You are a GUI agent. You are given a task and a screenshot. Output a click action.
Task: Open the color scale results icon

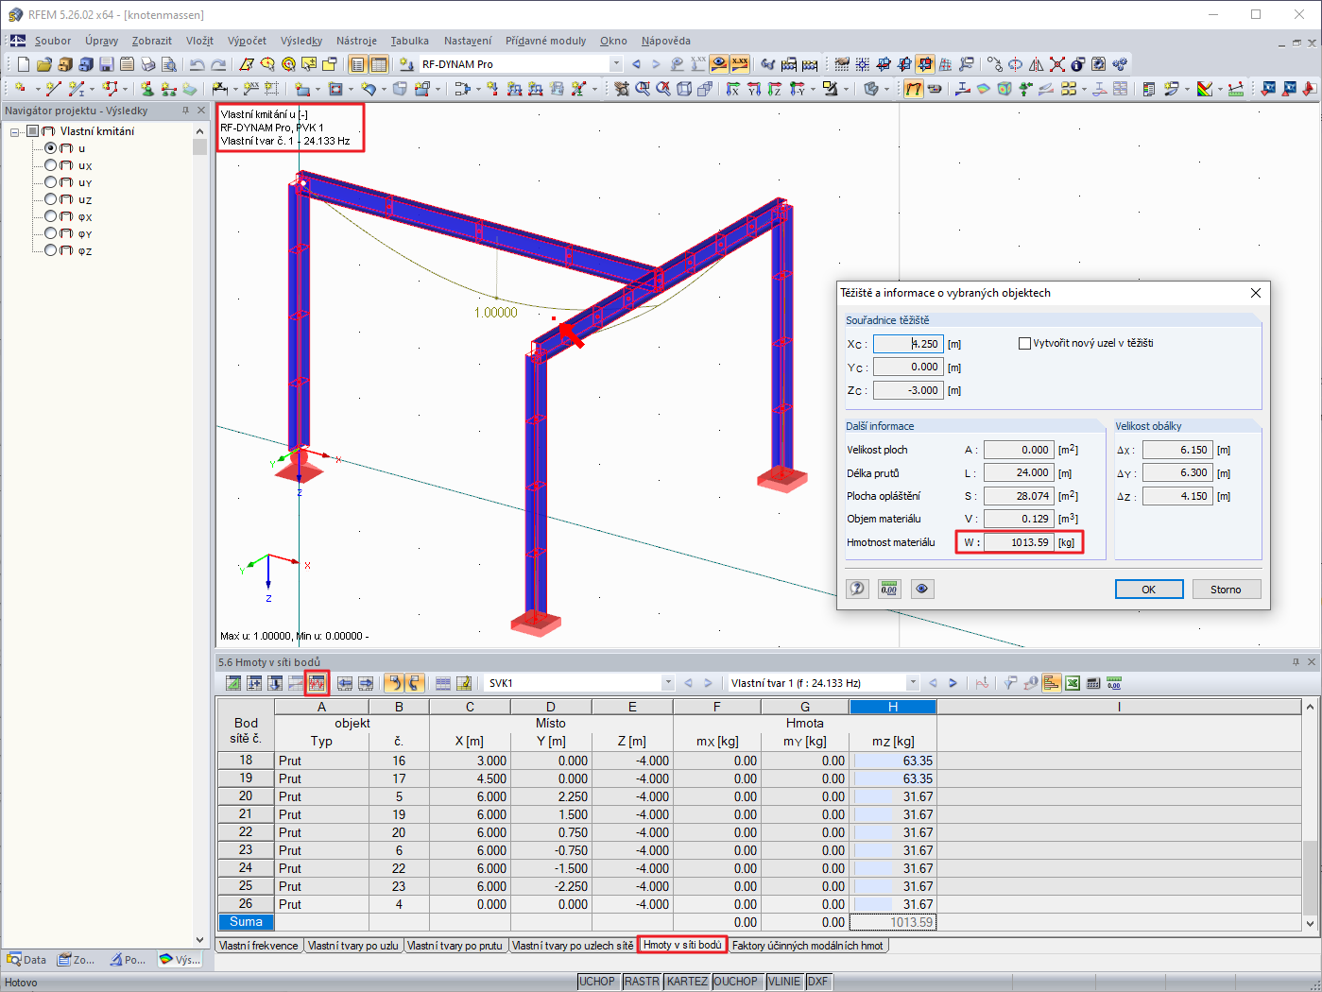(x=1205, y=89)
